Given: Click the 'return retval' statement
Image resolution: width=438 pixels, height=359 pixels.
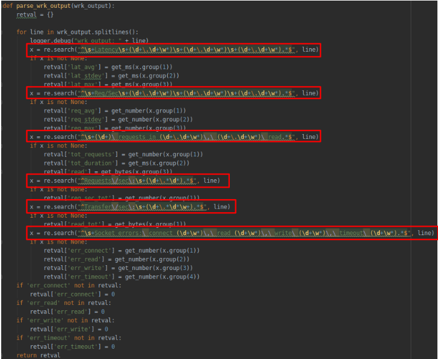Looking at the screenshot, I should coord(39,355).
